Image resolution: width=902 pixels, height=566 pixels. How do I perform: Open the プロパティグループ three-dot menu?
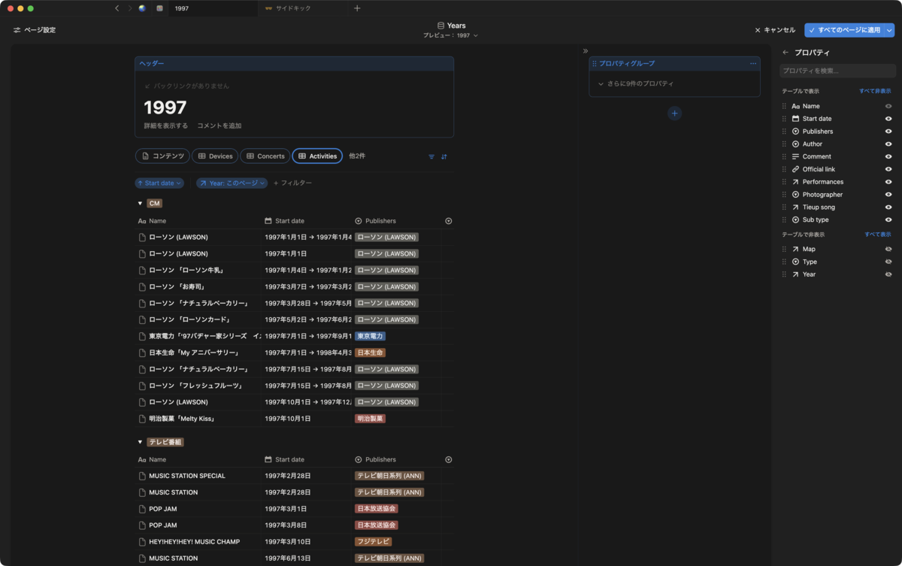coord(752,64)
